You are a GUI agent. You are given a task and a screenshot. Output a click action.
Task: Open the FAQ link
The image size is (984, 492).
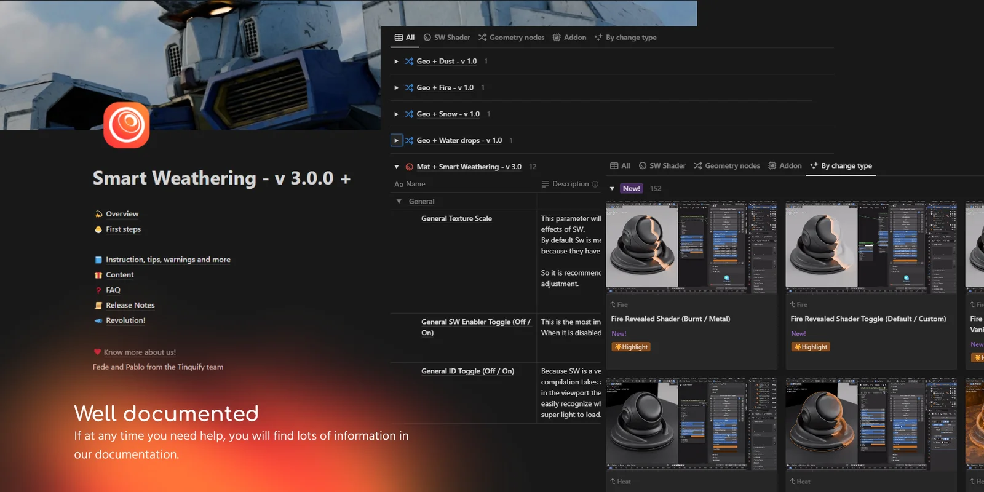pos(113,290)
